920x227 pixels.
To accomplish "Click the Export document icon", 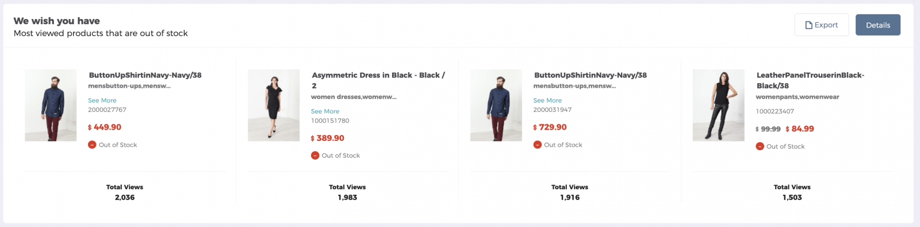I will [808, 25].
